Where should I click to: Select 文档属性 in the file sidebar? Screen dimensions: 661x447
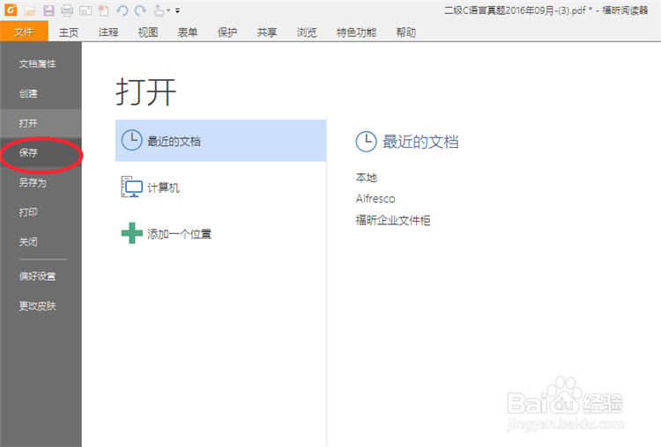[x=41, y=63]
